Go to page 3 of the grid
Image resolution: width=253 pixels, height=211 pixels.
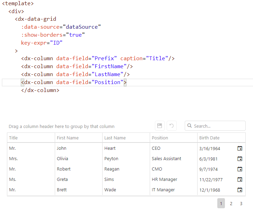[241, 203]
